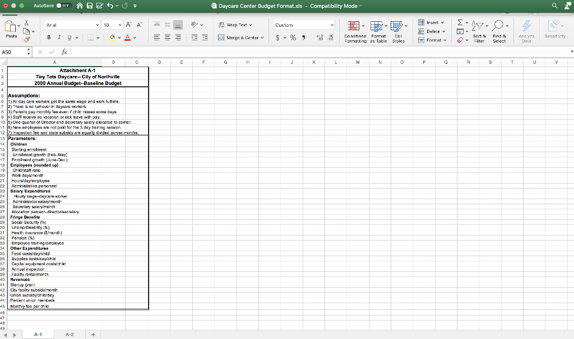The width and height of the screenshot is (574, 339).
Task: Toggle the AutoSave switch
Action: pyautogui.click(x=63, y=6)
